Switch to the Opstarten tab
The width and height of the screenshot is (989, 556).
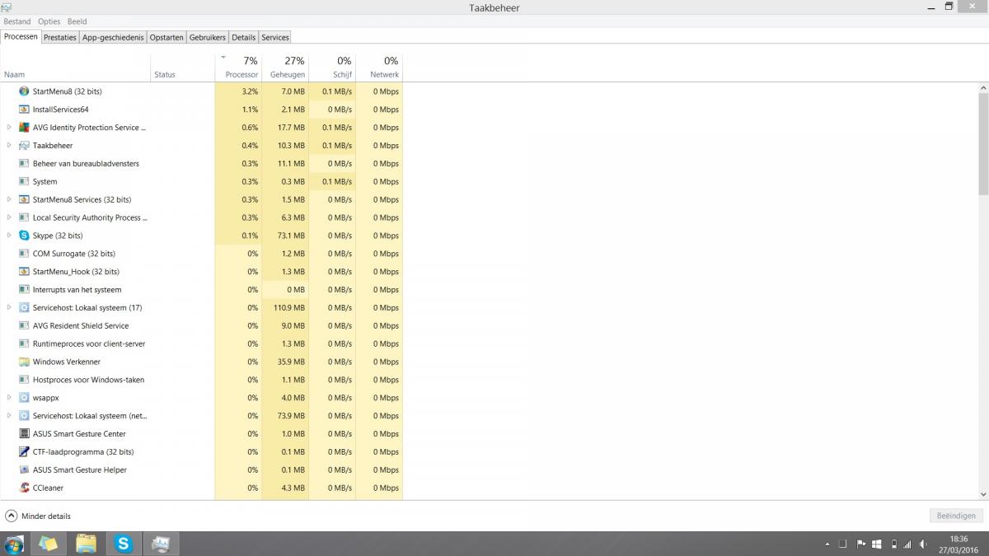(166, 38)
